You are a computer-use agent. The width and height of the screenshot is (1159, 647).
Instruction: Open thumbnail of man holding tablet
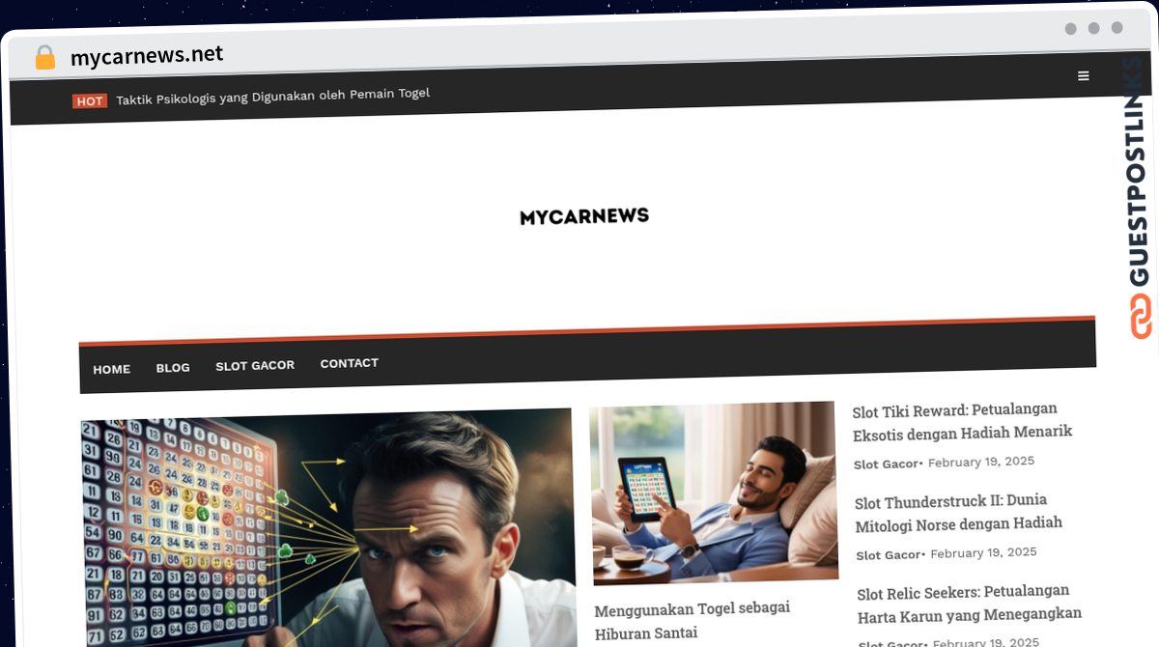714,492
